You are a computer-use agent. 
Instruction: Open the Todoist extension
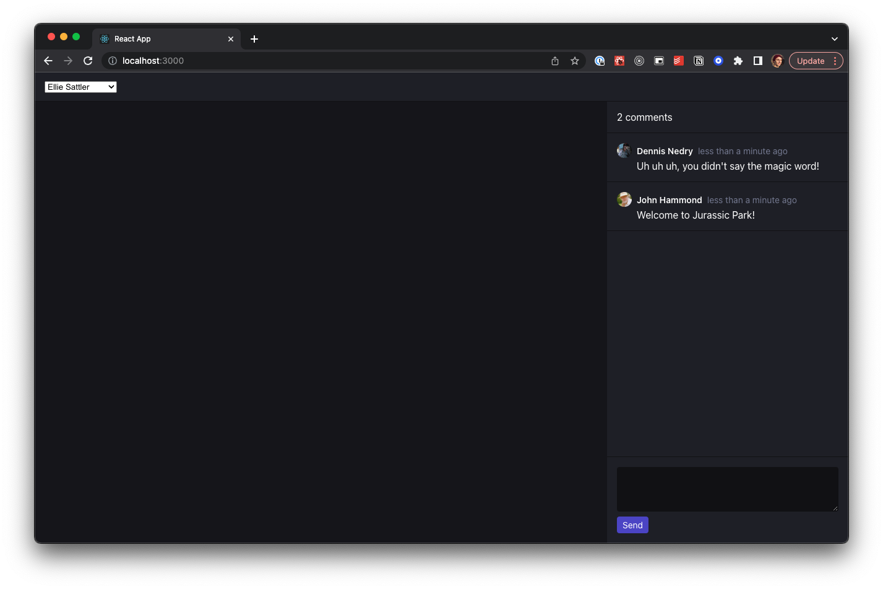pyautogui.click(x=679, y=61)
